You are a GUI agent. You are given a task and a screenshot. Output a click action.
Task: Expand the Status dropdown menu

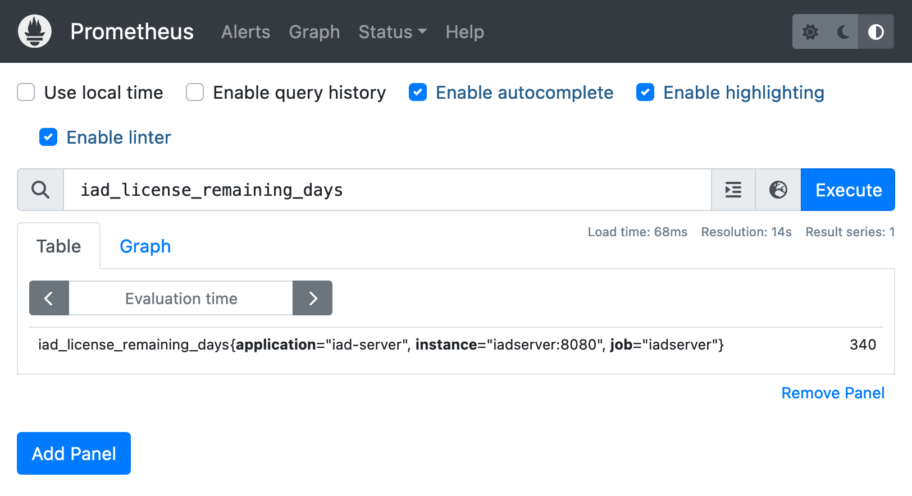393,32
